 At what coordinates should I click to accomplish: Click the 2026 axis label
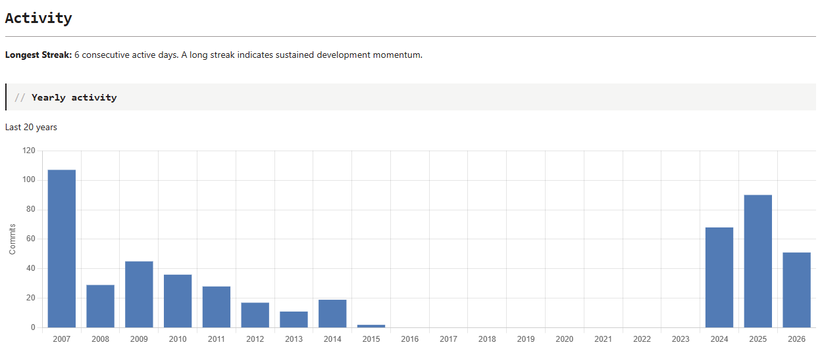797,339
